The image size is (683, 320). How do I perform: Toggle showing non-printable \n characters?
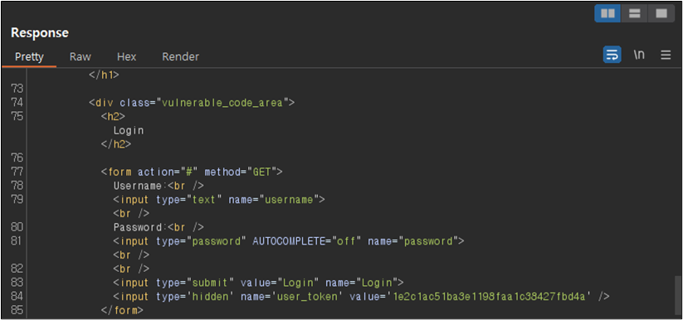point(639,55)
